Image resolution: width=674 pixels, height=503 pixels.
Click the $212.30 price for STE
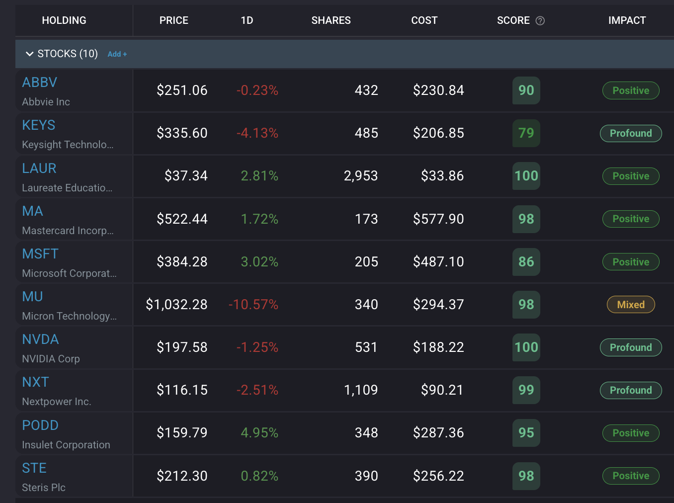pyautogui.click(x=182, y=476)
